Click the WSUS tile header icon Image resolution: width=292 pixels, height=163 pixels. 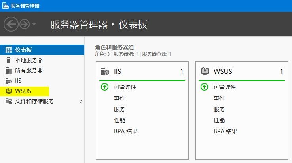click(205, 72)
